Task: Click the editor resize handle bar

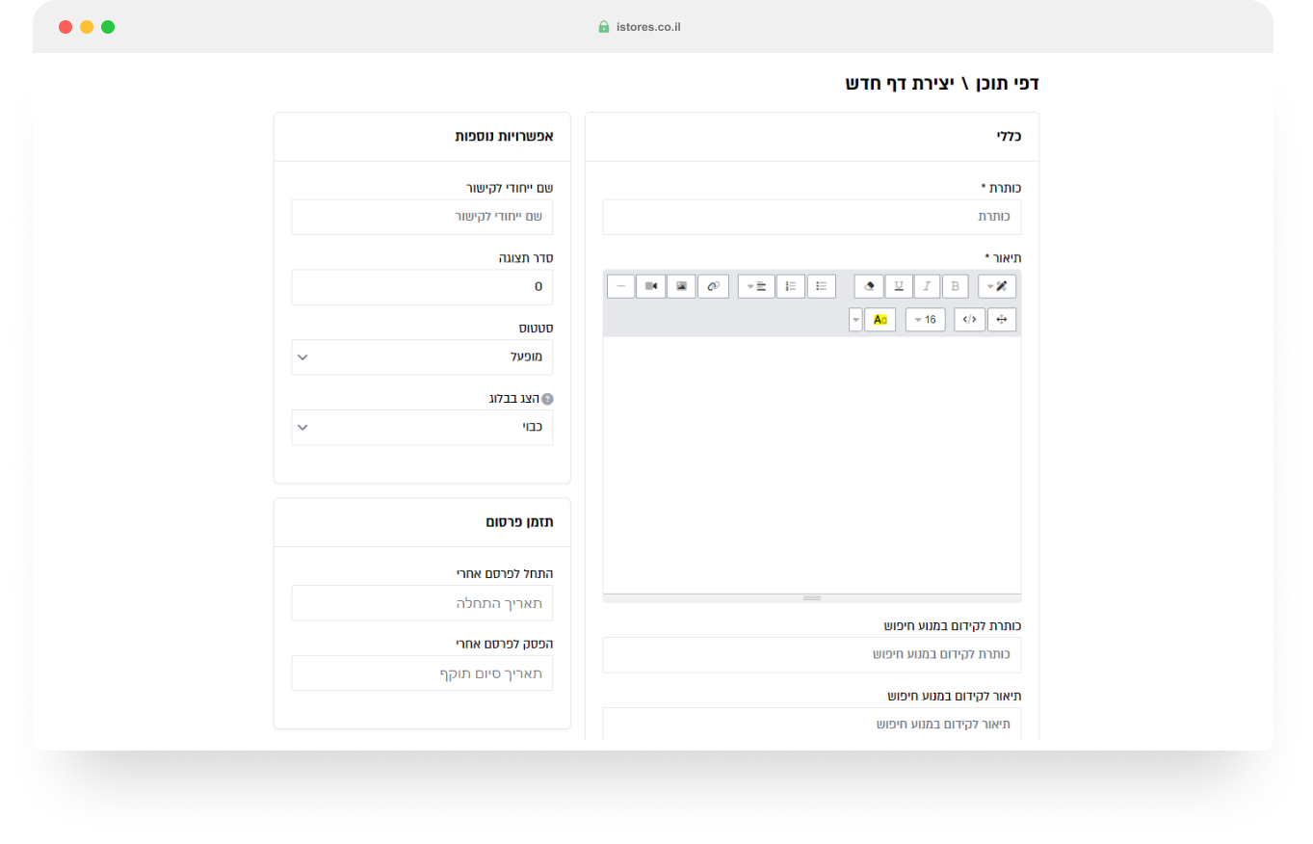Action: (x=812, y=598)
